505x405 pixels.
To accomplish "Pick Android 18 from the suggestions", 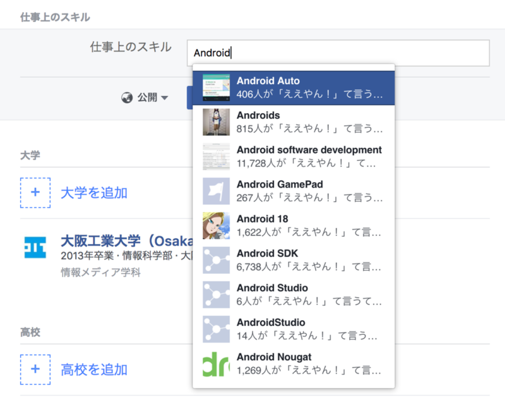I will click(294, 226).
